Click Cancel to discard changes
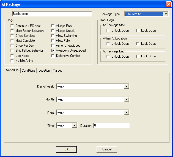The height and width of the screenshot is (157, 173). (107, 149)
